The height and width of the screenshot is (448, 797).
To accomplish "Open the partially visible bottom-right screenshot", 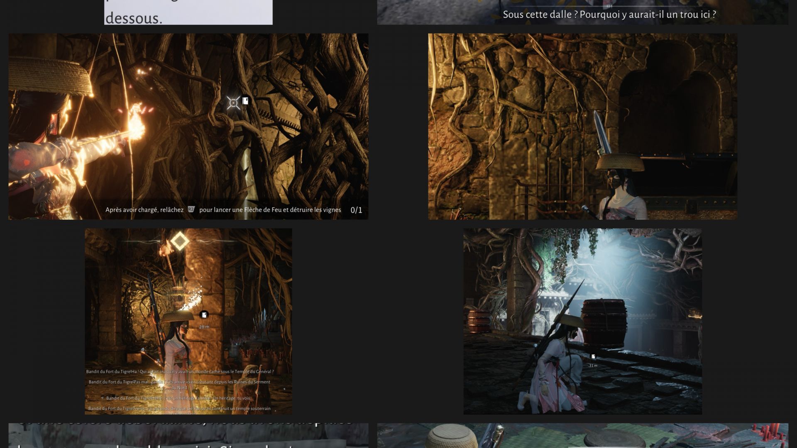I will (582, 436).
